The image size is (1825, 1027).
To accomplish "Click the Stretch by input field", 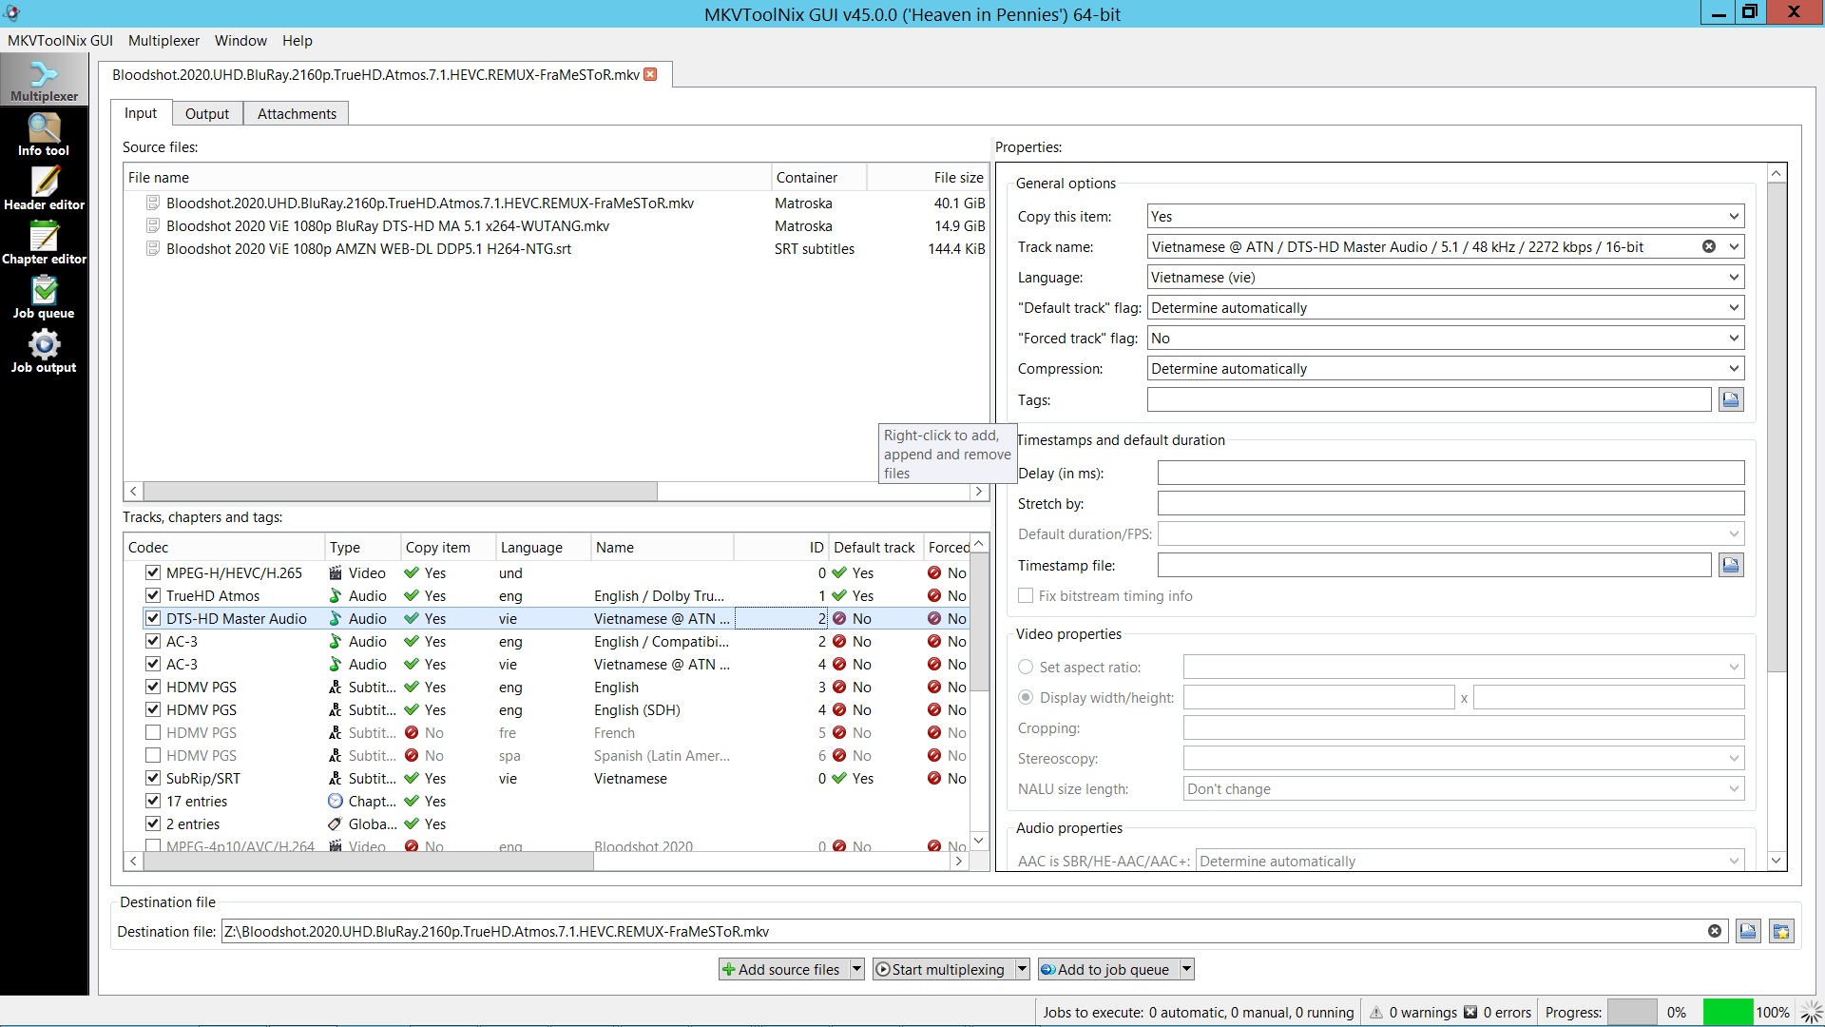I will pyautogui.click(x=1450, y=503).
